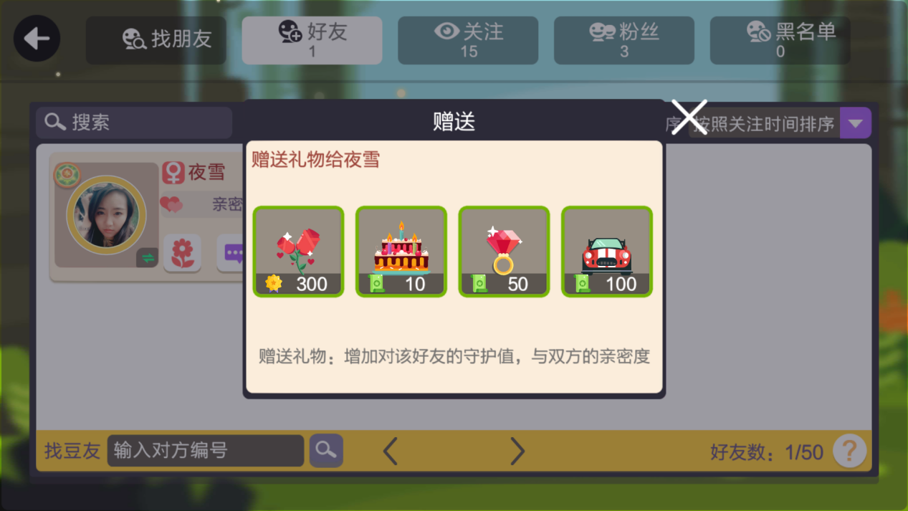
Task: Open the purple chat message icon
Action: click(x=231, y=252)
